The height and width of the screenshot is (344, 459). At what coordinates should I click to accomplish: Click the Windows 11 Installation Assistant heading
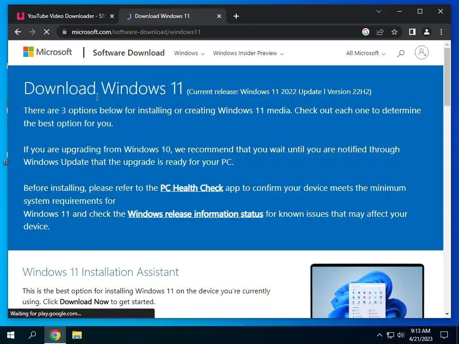100,272
